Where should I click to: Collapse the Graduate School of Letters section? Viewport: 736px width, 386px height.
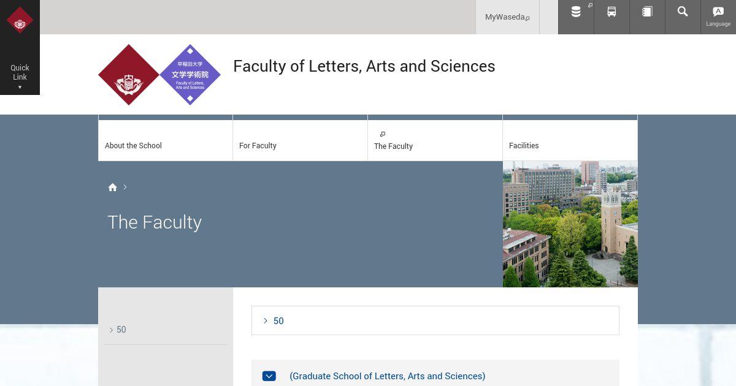[x=269, y=376]
